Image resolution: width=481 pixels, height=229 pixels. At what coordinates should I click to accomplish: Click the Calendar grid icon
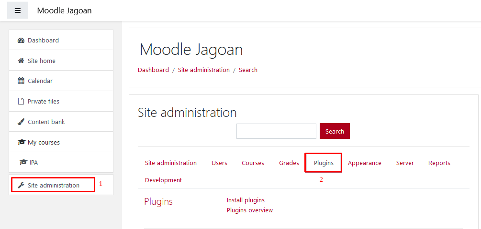pyautogui.click(x=21, y=81)
